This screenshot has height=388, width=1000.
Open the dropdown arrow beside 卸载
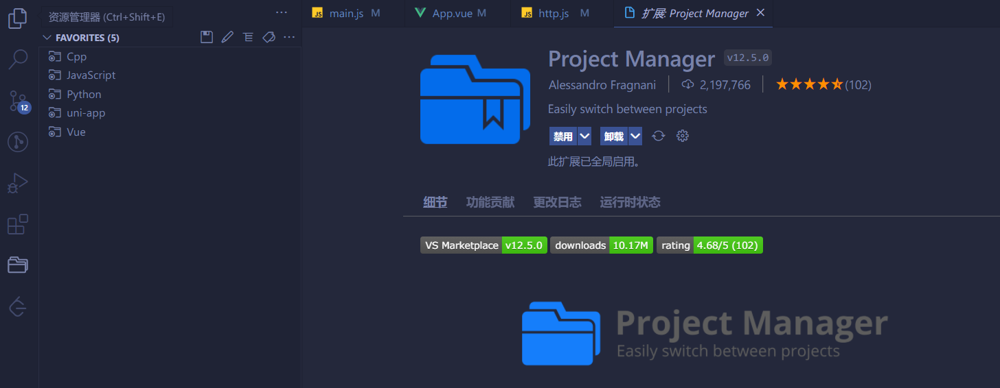coord(635,136)
